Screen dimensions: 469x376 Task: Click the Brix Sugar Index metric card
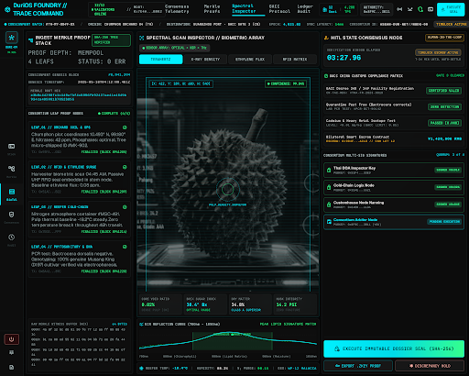point(205,304)
